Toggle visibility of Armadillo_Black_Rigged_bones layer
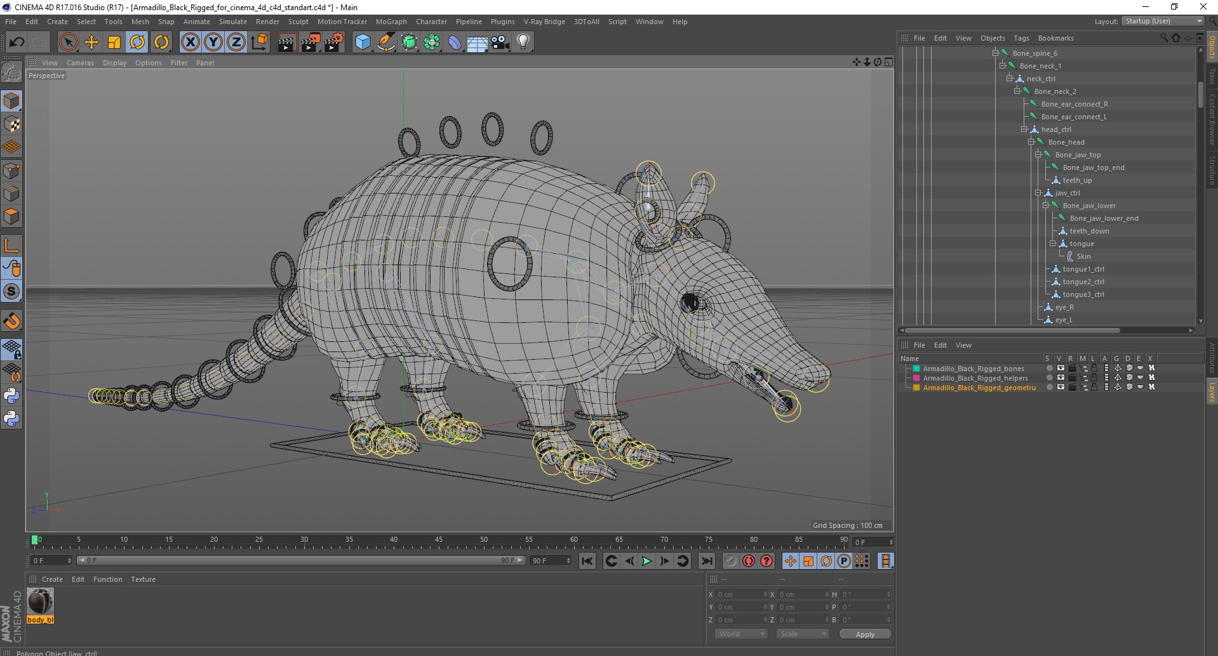1218x656 pixels. tap(1060, 369)
